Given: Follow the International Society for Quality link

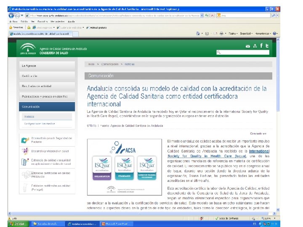Looking at the screenshot, I should (x=218, y=154).
